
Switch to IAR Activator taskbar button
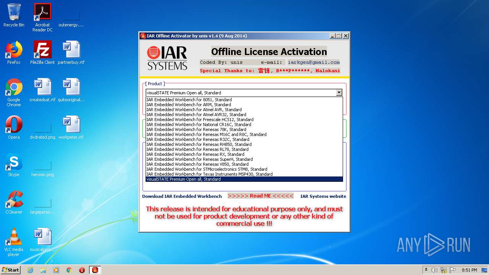95,270
